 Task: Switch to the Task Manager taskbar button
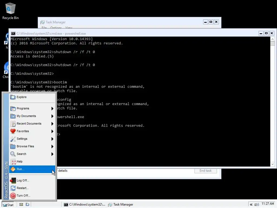click(121, 205)
